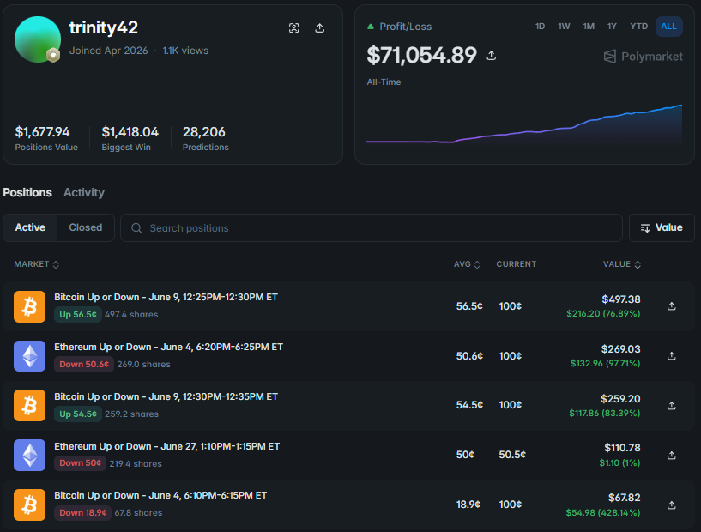Screen dimensions: 701x532
Task: Sort positions by the AVG column
Action: click(467, 264)
